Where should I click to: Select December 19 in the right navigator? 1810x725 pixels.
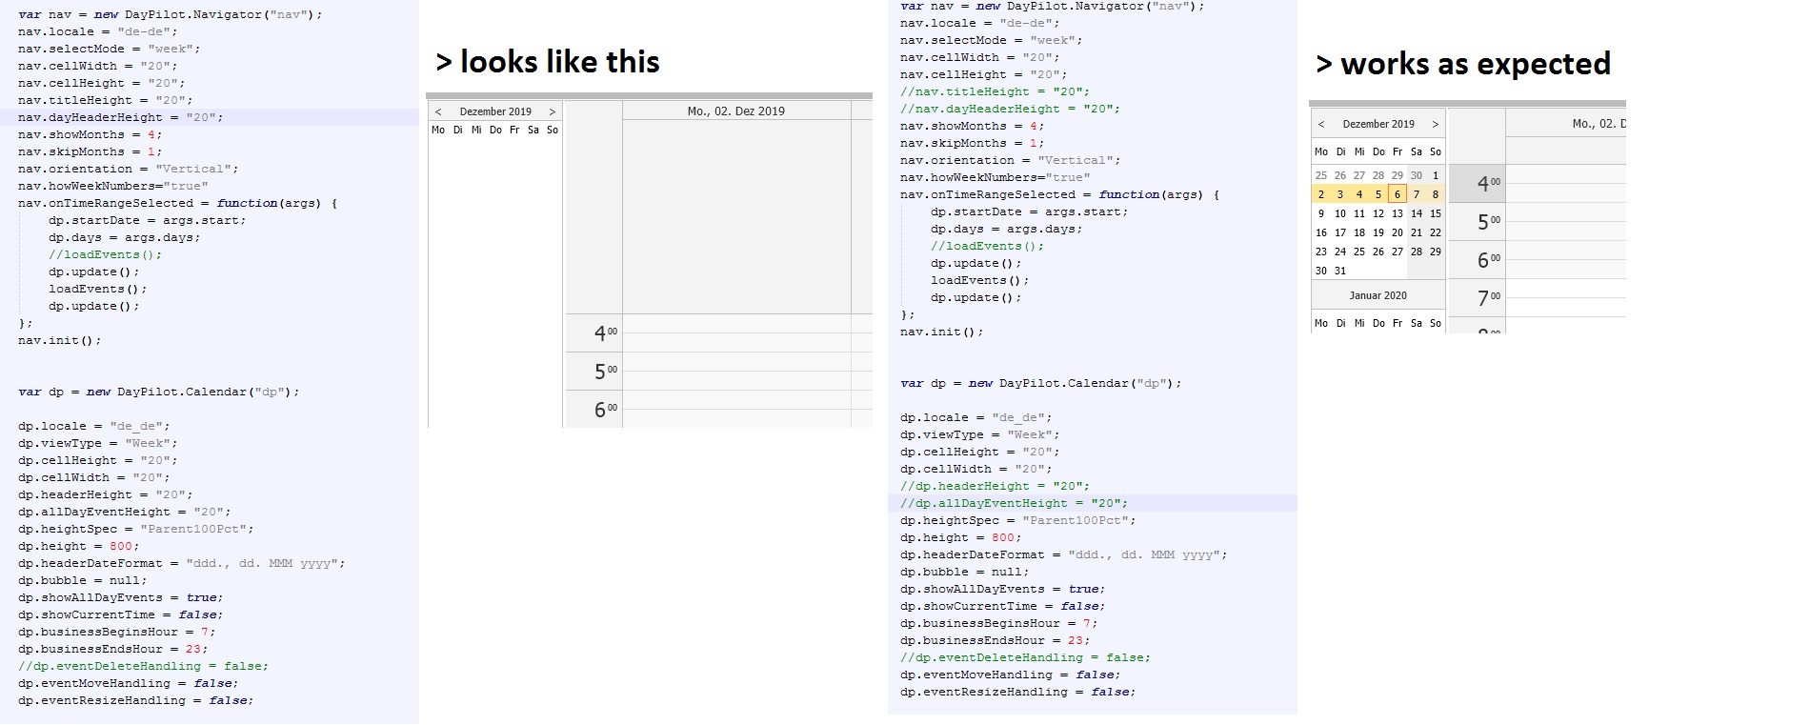pos(1378,232)
